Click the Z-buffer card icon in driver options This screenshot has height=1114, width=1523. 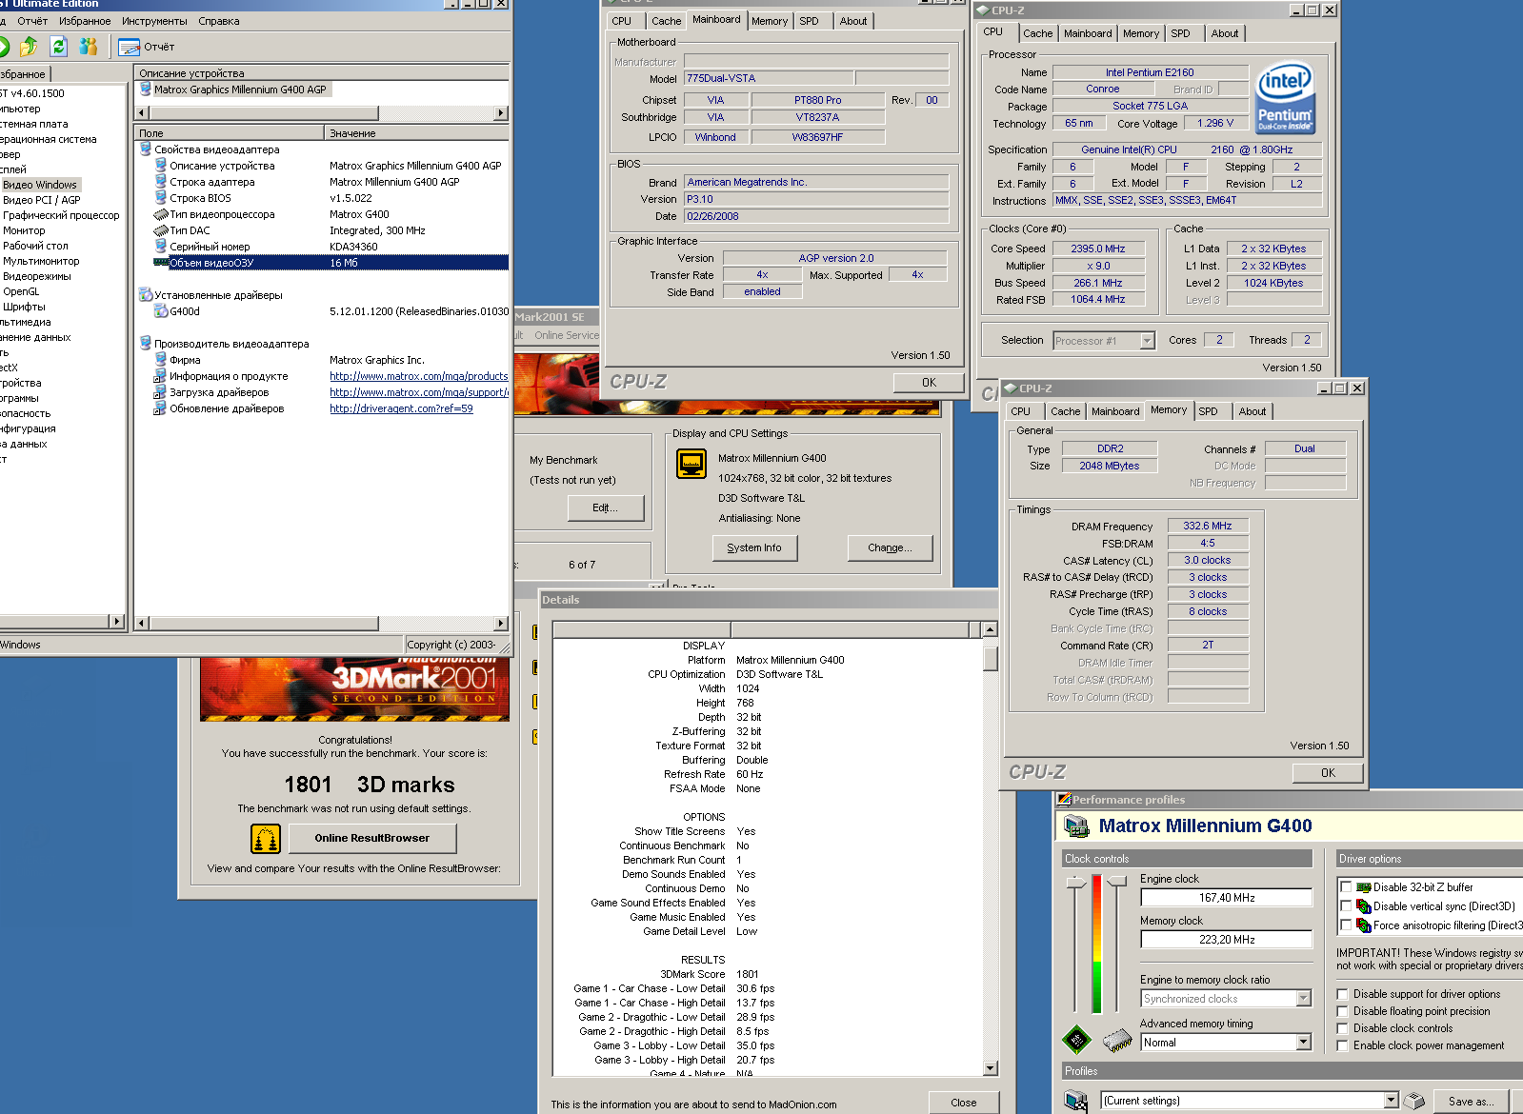(1364, 887)
